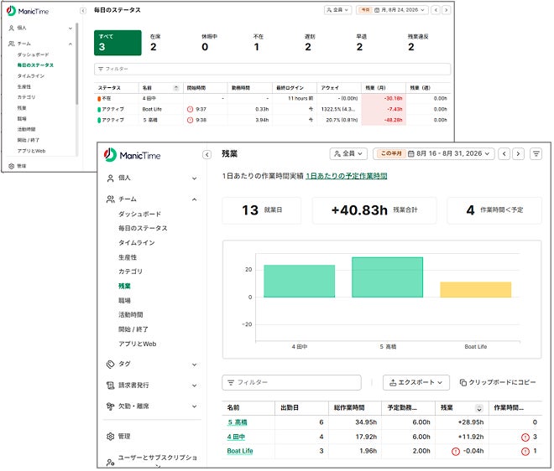
Task: Click warning icon beside 3 in 4 田中 row
Action: pyautogui.click(x=525, y=437)
